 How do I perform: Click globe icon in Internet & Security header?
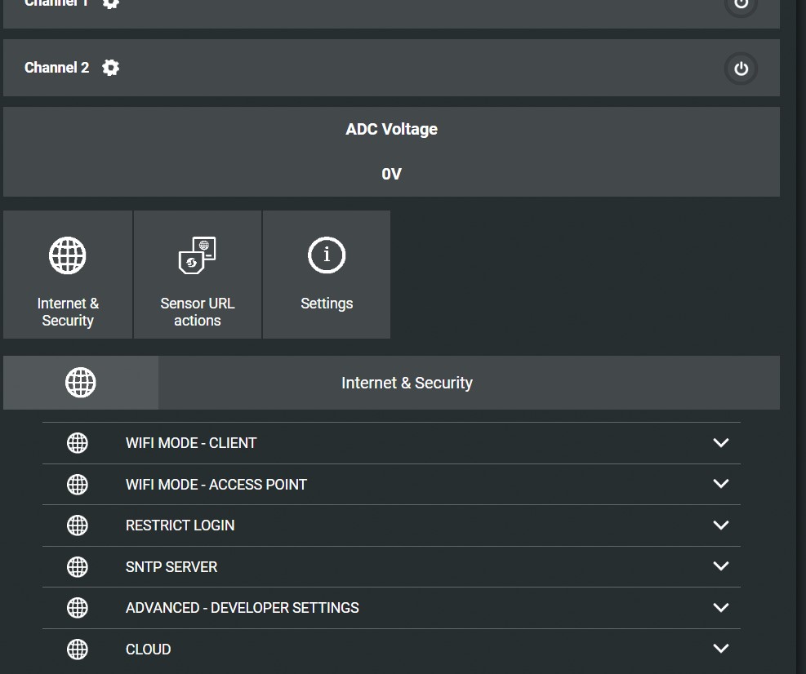tap(81, 383)
